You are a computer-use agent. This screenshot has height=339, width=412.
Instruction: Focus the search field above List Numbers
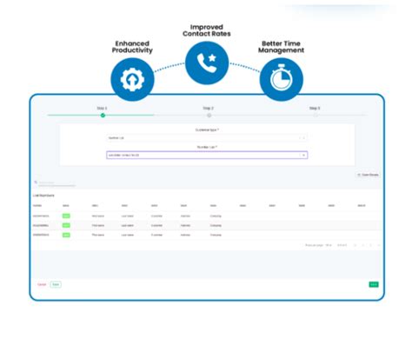(x=57, y=183)
